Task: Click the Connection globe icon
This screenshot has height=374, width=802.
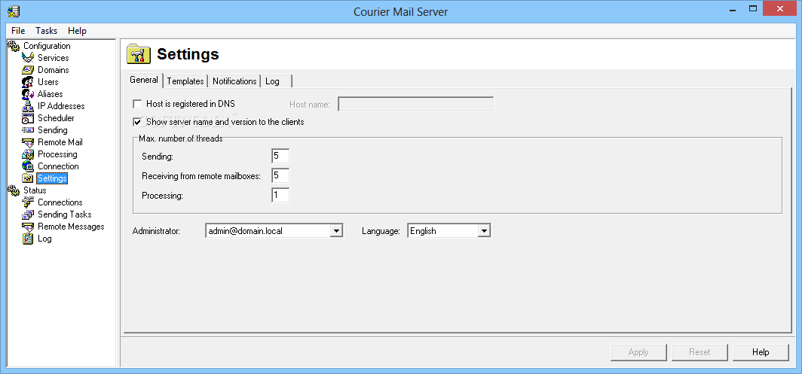Action: click(x=28, y=166)
